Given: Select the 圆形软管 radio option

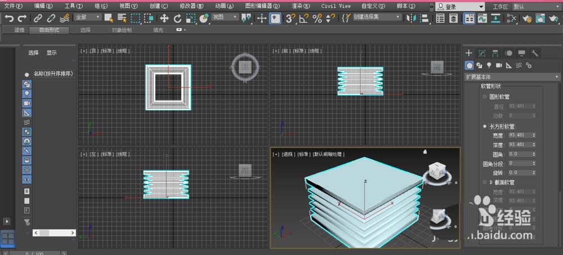Looking at the screenshot, I should click(485, 96).
